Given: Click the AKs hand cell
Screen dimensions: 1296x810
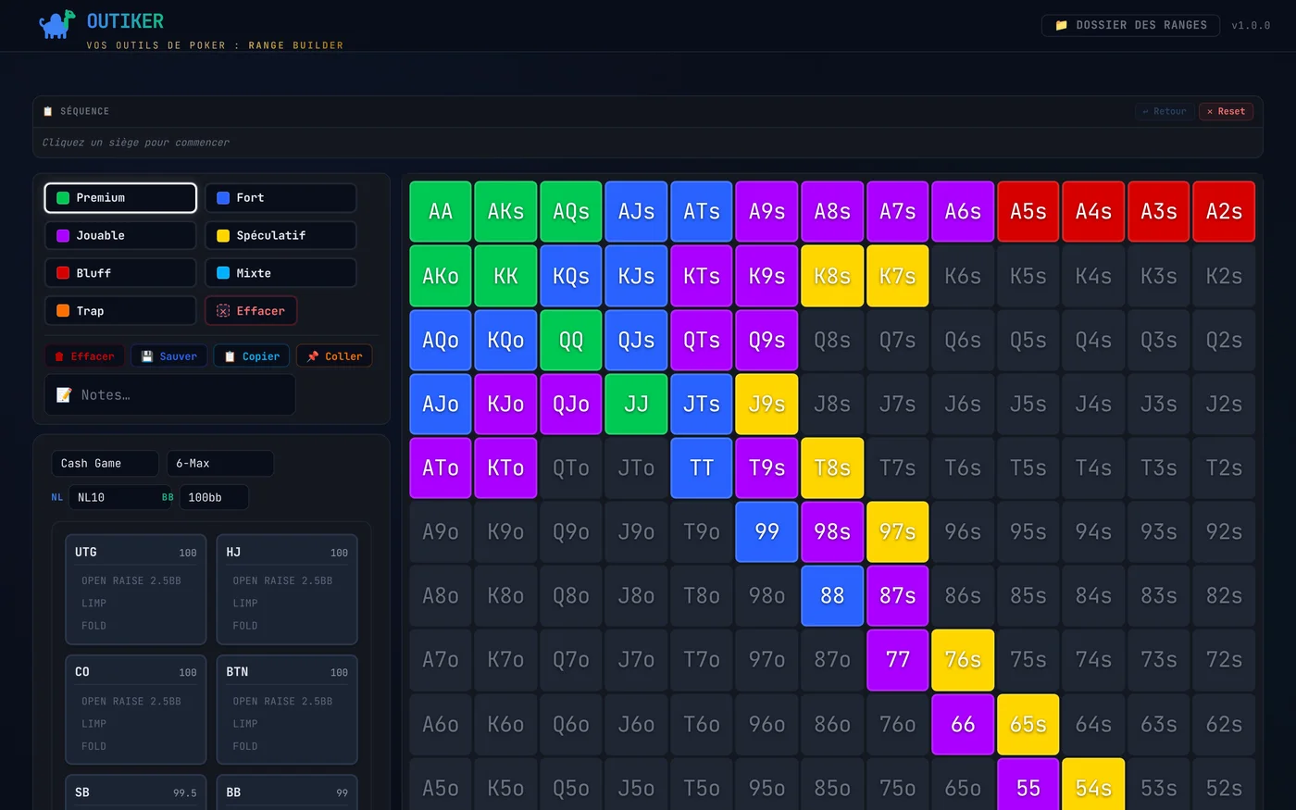Looking at the screenshot, I should click(x=505, y=211).
